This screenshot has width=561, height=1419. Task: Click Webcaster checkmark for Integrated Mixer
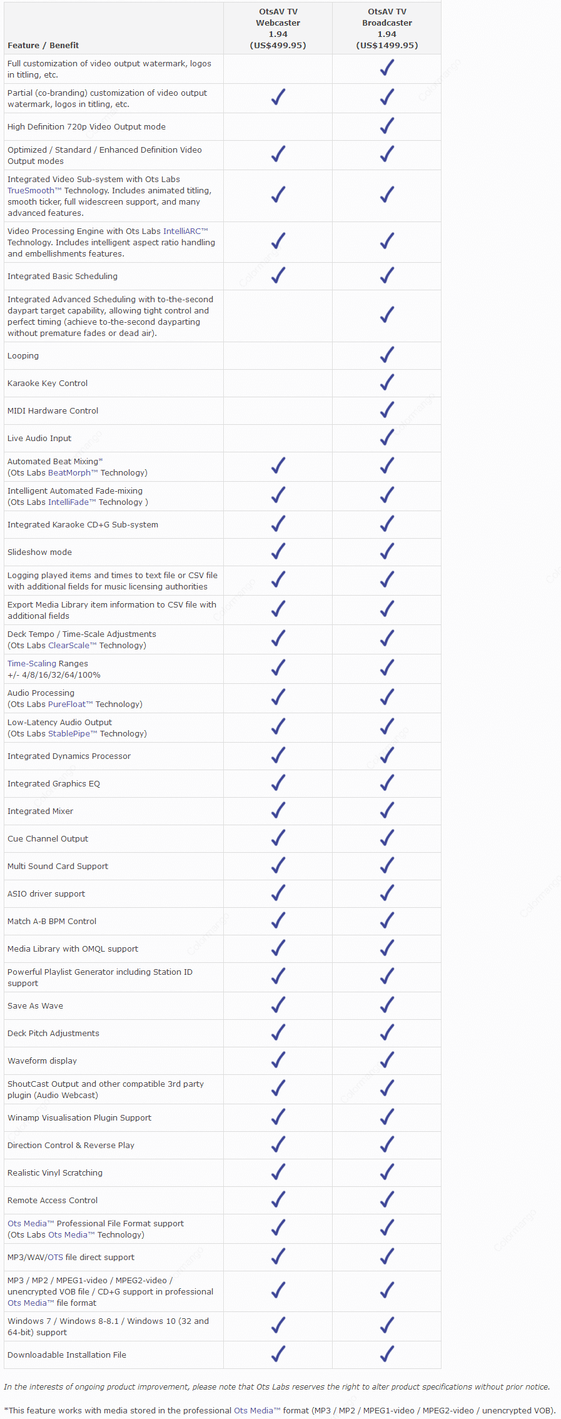click(278, 810)
